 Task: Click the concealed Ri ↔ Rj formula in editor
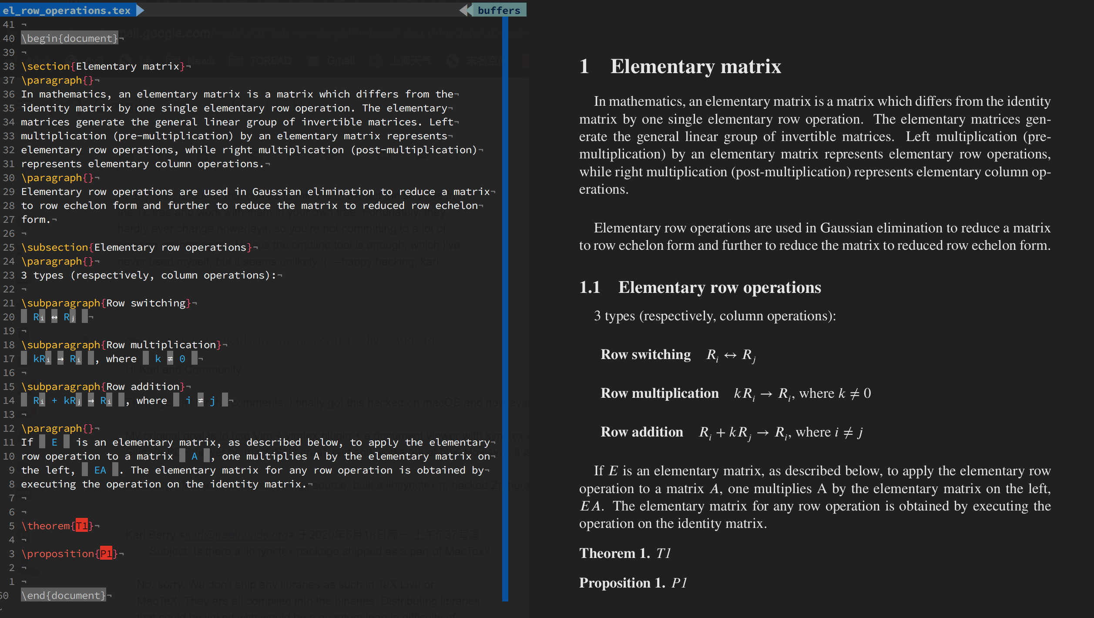click(54, 317)
